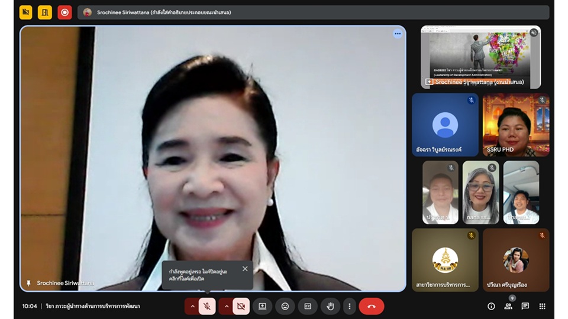Show the participants people panel
The width and height of the screenshot is (568, 319).
coord(508,306)
